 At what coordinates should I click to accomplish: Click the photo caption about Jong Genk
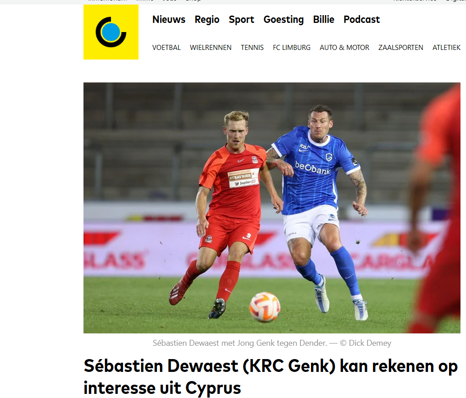[240, 343]
